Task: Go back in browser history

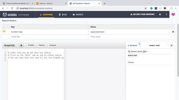Action: coord(3,8)
